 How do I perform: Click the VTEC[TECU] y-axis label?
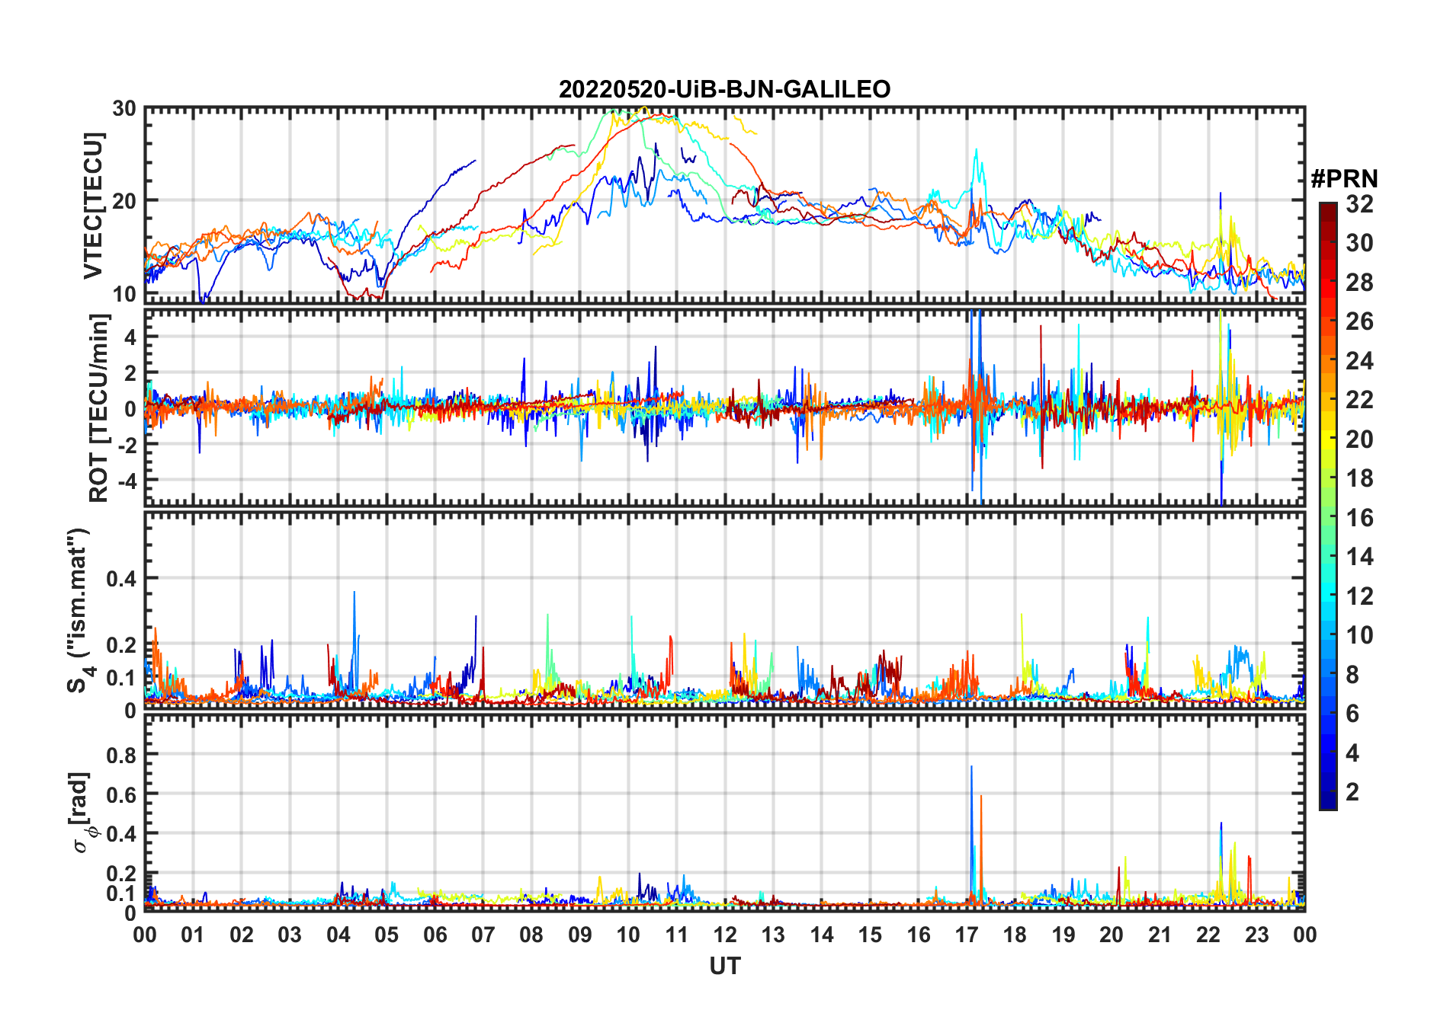[x=94, y=206]
